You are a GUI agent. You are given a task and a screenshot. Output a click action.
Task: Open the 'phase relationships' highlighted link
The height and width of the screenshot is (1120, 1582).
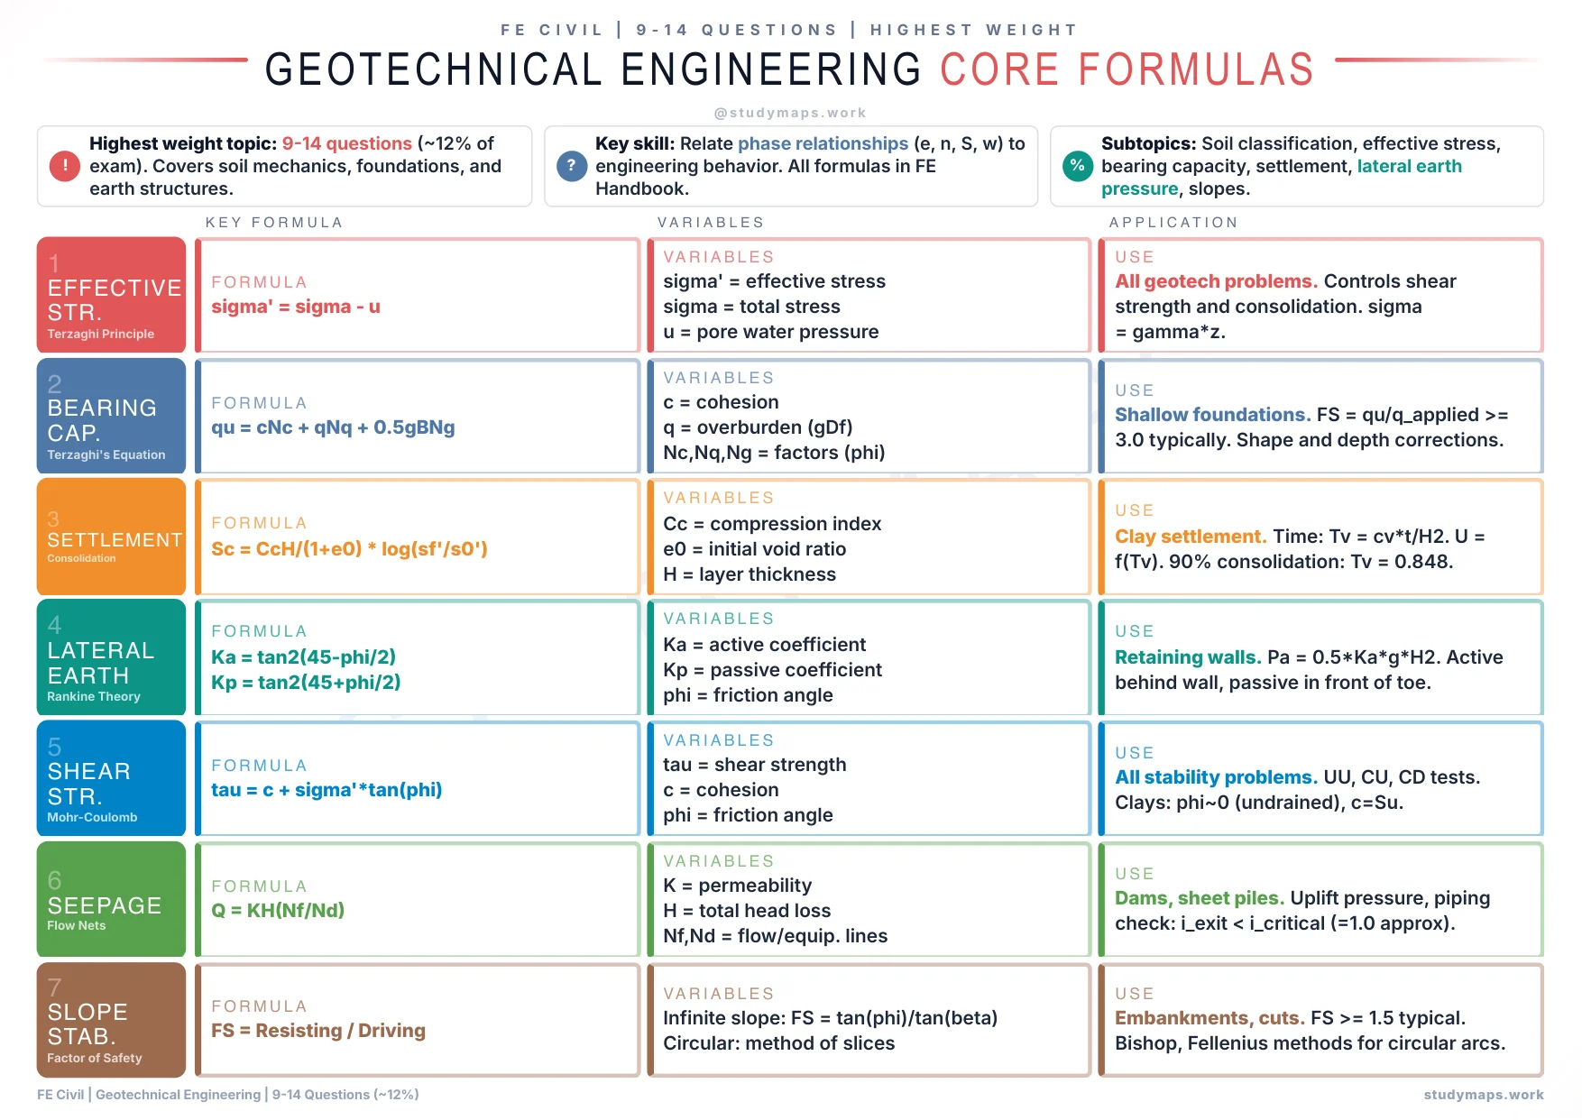click(x=823, y=143)
